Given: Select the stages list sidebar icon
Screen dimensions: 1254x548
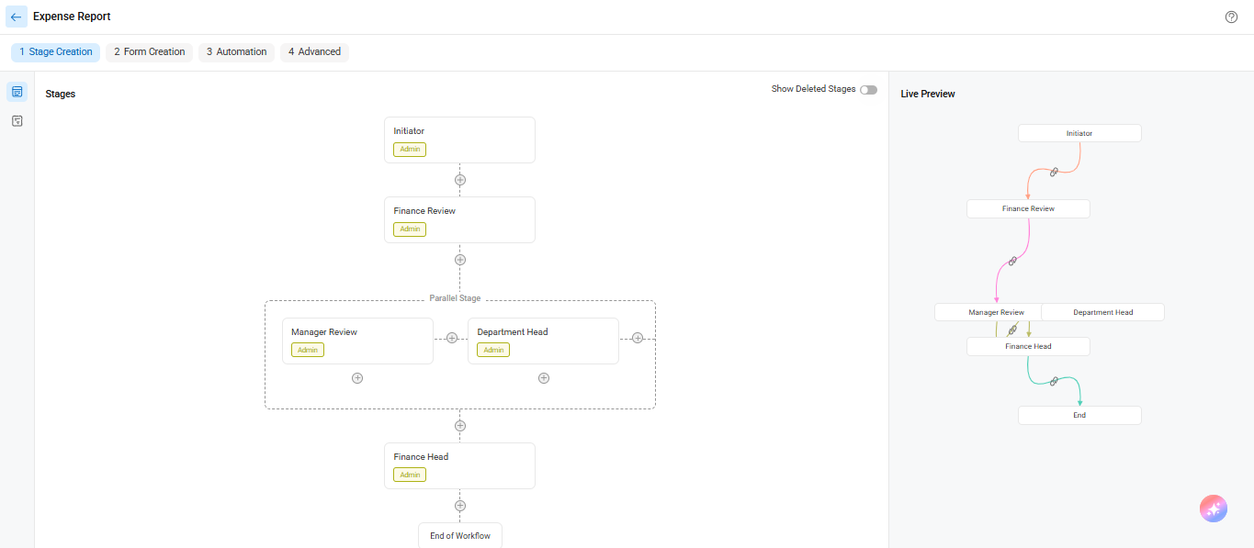Looking at the screenshot, I should (x=17, y=92).
